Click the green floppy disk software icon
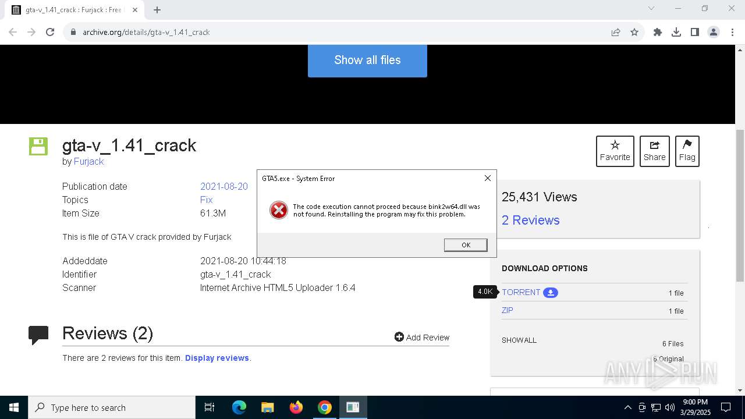The height and width of the screenshot is (419, 745). click(x=38, y=146)
